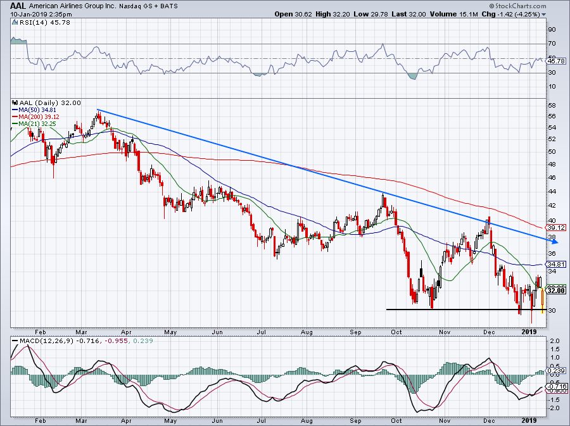This screenshot has width=570, height=426.
Task: Click the blue 34.81 price tag on right axis
Action: [x=556, y=265]
